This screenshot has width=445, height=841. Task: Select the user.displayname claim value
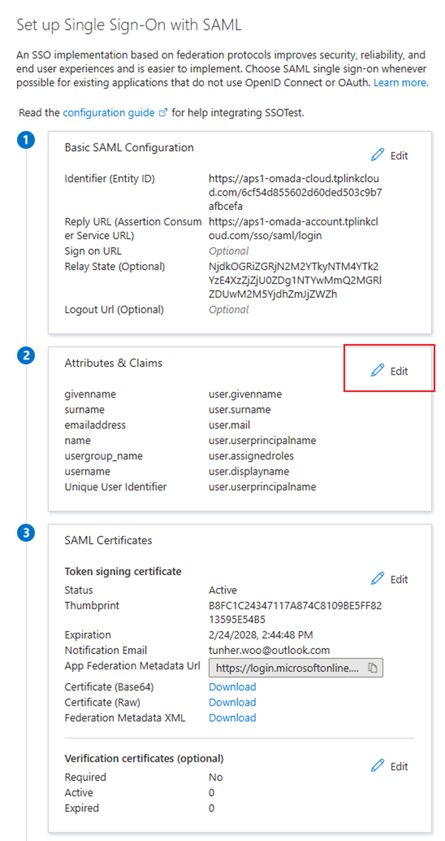[249, 472]
